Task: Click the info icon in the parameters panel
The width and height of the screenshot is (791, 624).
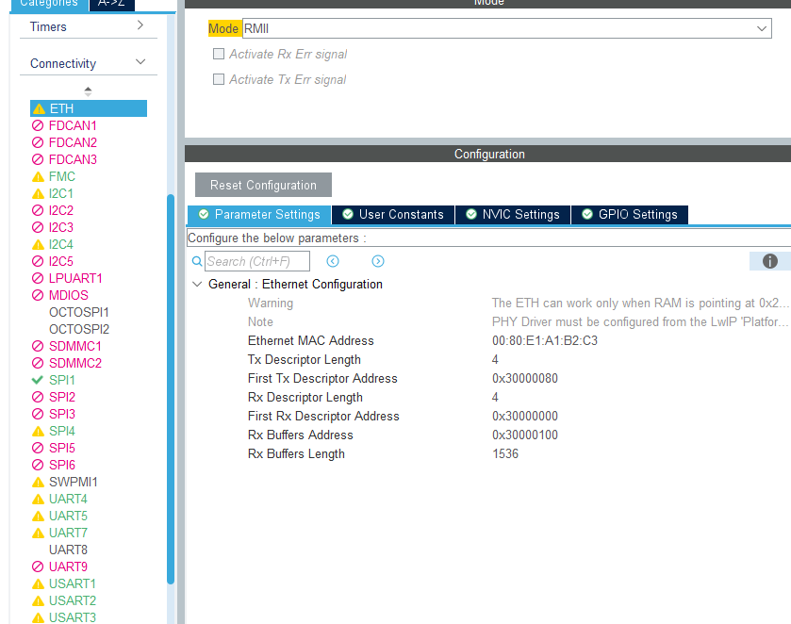Action: pos(770,260)
